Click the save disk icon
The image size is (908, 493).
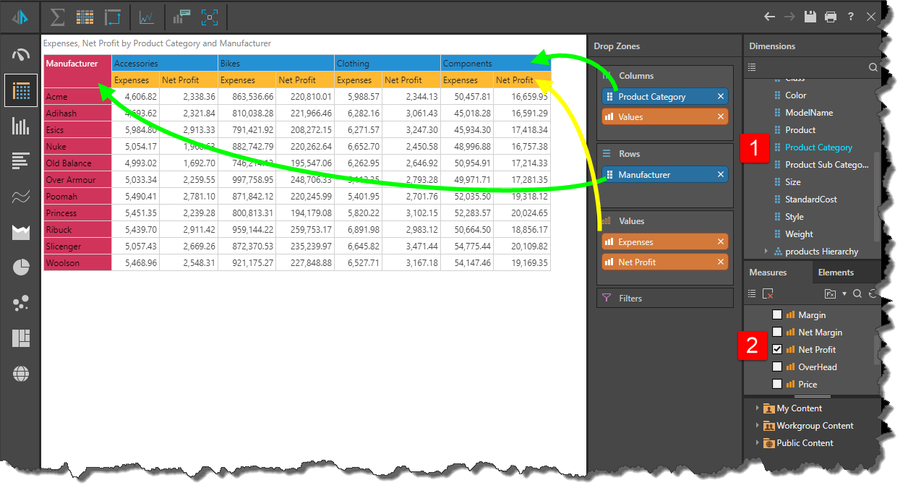click(810, 17)
